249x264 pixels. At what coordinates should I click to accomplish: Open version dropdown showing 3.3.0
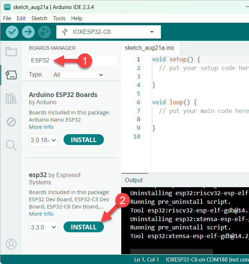point(43,227)
